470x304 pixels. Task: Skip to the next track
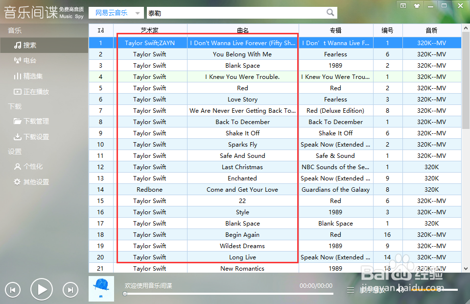coord(70,290)
